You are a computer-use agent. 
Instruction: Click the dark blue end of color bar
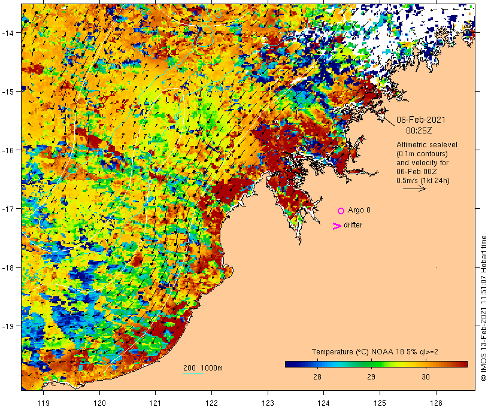click(288, 364)
